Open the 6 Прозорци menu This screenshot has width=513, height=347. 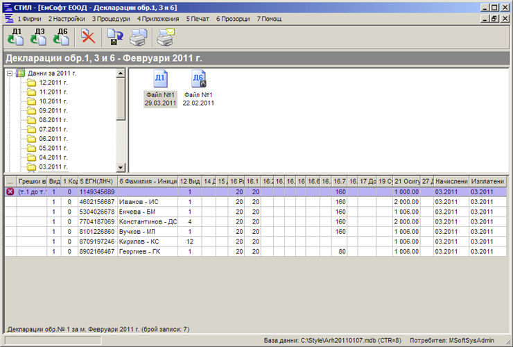233,19
